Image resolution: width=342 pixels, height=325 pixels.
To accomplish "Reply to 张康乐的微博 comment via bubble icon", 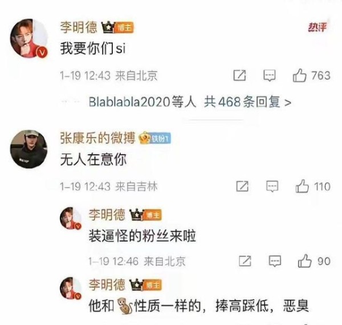I will click(272, 186).
